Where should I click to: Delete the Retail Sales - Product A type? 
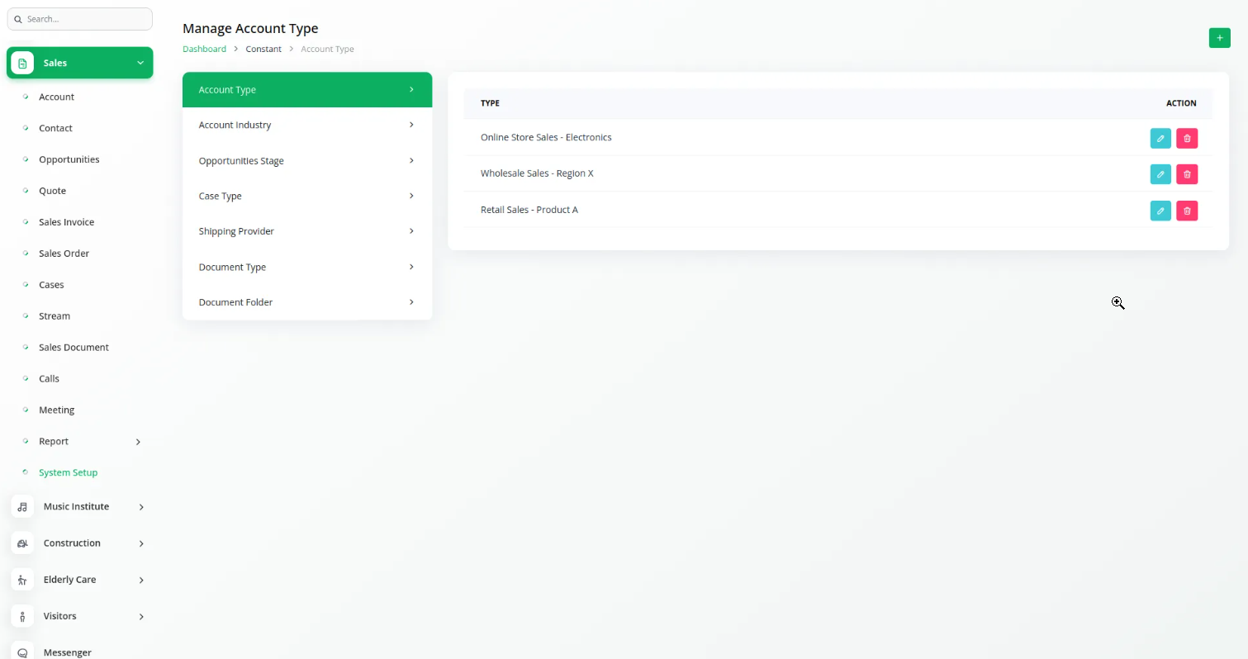coord(1187,211)
